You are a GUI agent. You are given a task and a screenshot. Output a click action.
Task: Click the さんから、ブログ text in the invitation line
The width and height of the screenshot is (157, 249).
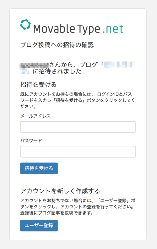point(73,65)
